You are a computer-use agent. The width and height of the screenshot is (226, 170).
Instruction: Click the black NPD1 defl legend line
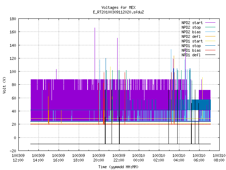click(210, 55)
